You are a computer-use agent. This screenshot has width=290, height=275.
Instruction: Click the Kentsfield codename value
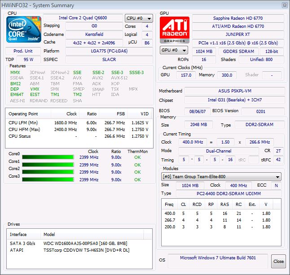(94, 35)
